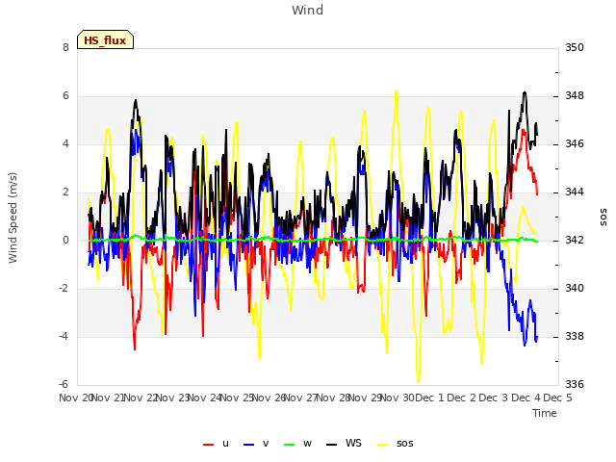Click the HS_flux annotation label
616x462 pixels.
105,40
